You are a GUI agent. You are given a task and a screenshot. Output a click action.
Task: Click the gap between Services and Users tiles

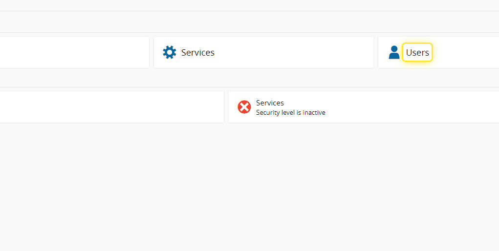[376, 52]
